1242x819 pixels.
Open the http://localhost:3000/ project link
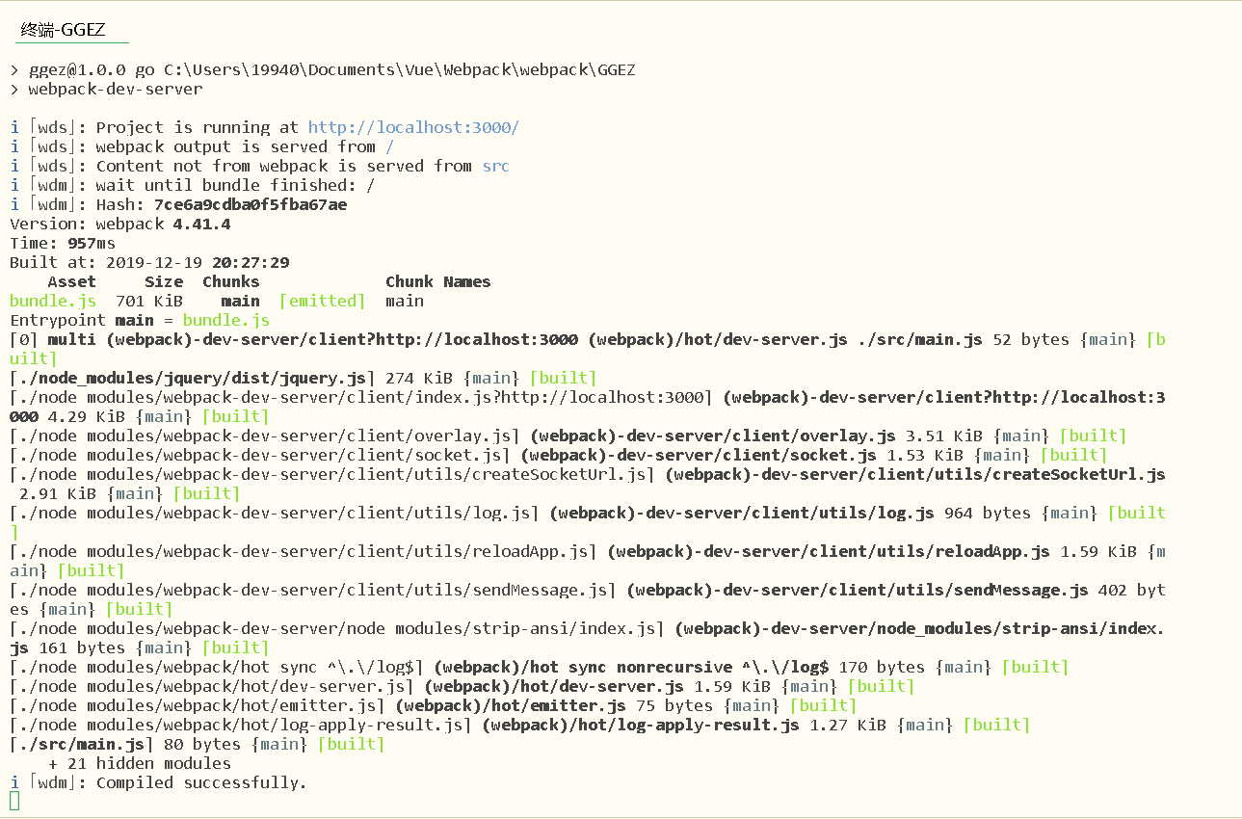click(413, 127)
